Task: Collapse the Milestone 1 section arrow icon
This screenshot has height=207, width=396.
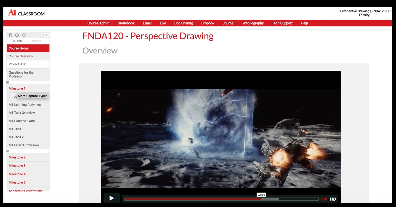Action: click(x=7, y=82)
